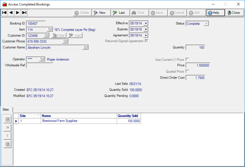Check the Quoted Price box
Viewport: 245px width, 167px height.
[187, 72]
